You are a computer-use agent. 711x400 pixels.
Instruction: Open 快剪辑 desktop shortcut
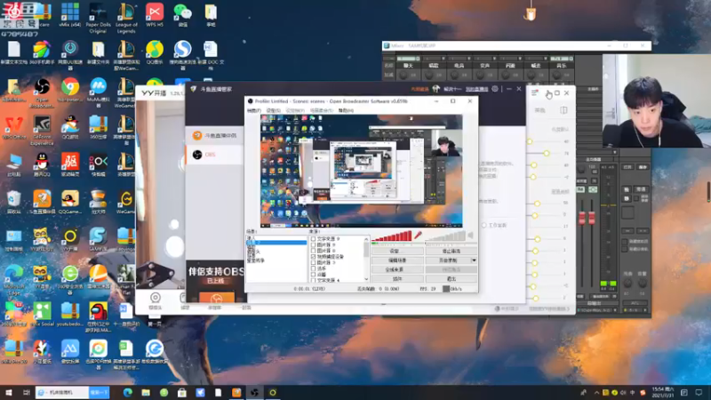point(98,164)
